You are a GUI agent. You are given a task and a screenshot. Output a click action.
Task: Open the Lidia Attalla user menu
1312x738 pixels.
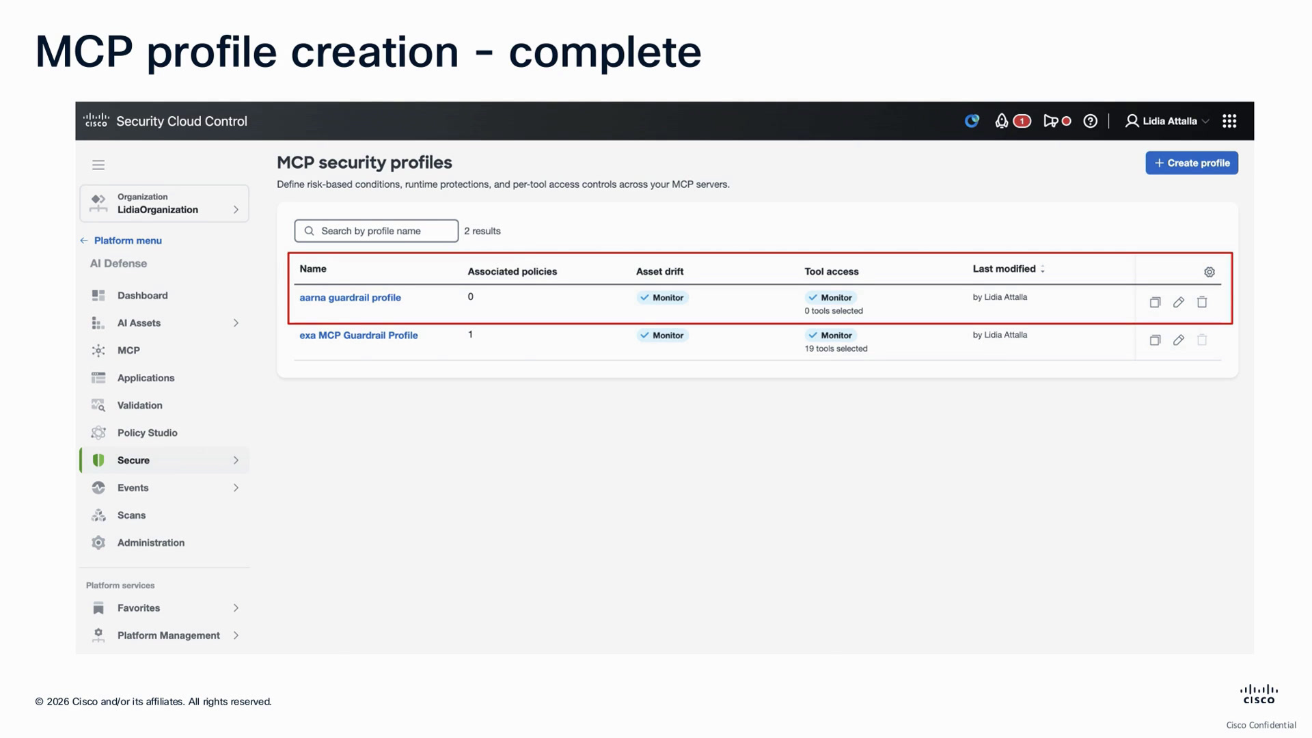point(1167,121)
